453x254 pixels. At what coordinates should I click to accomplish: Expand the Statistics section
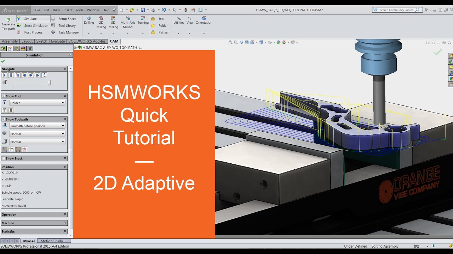[65, 231]
